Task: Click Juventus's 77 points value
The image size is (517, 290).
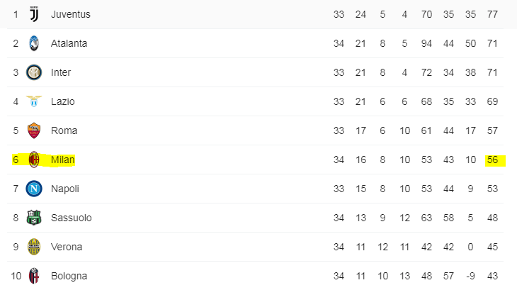Action: 493,14
